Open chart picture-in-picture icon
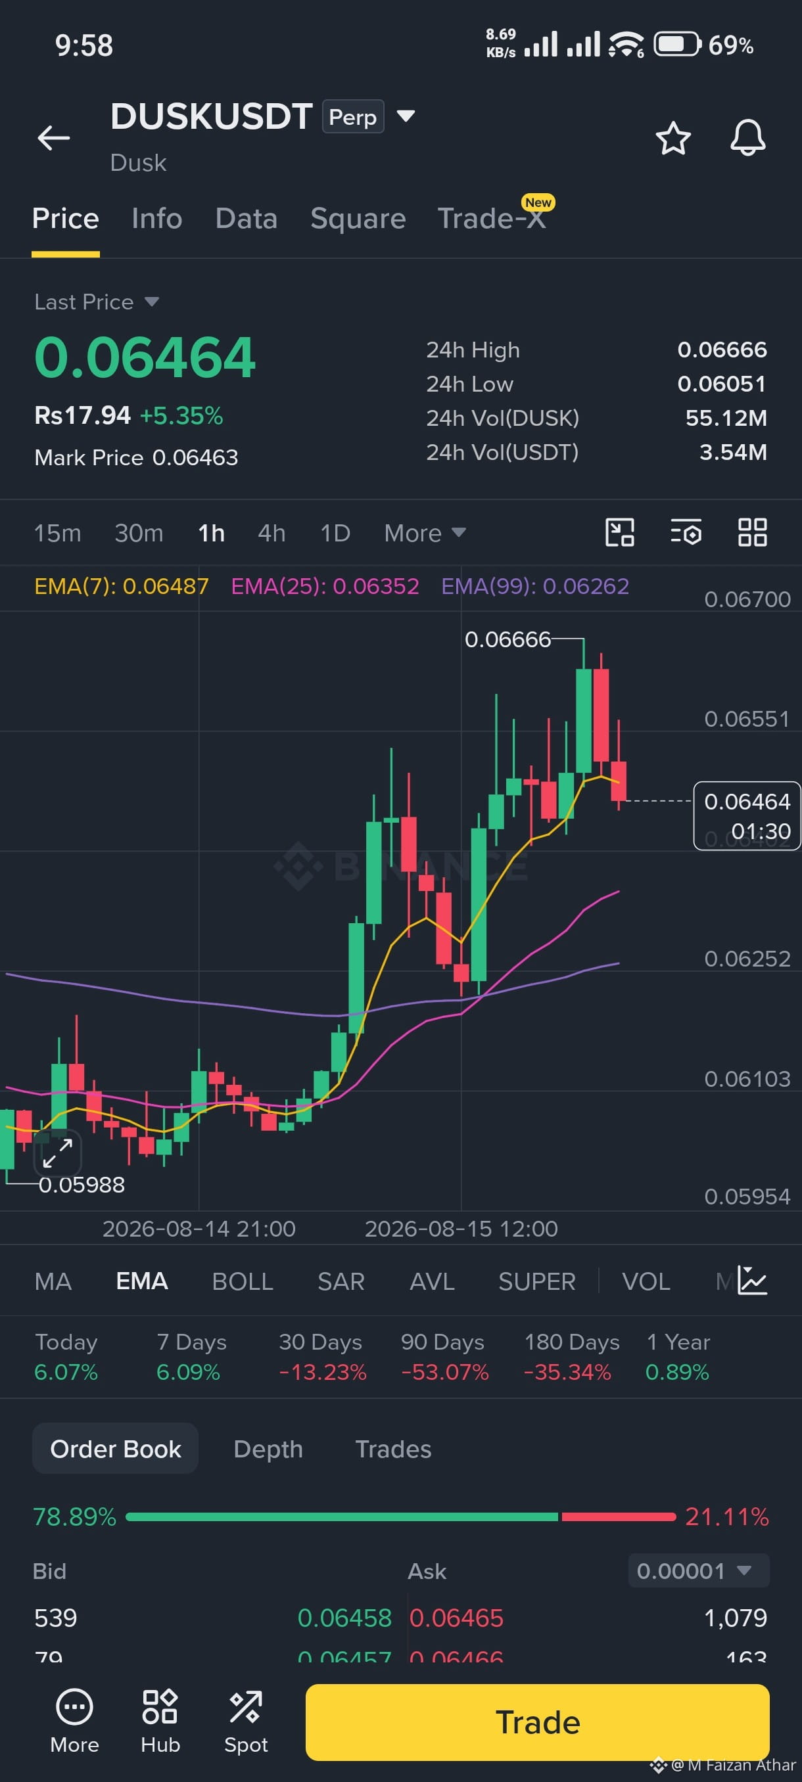Screen dimensions: 802x1782 (620, 533)
